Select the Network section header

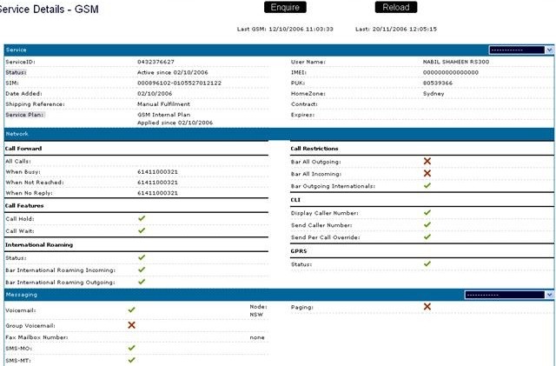[17, 134]
